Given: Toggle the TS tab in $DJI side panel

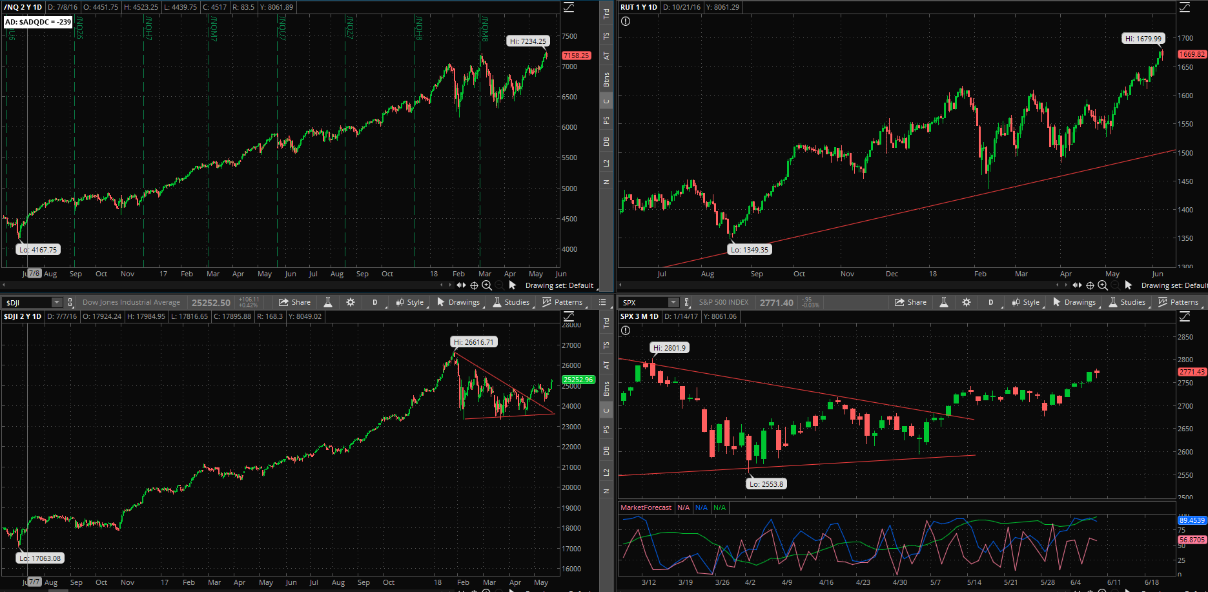Looking at the screenshot, I should coord(606,345).
